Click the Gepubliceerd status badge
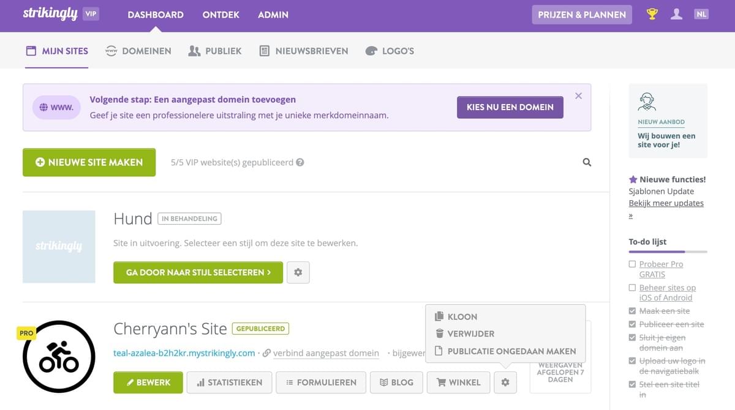735x410 pixels. 260,329
